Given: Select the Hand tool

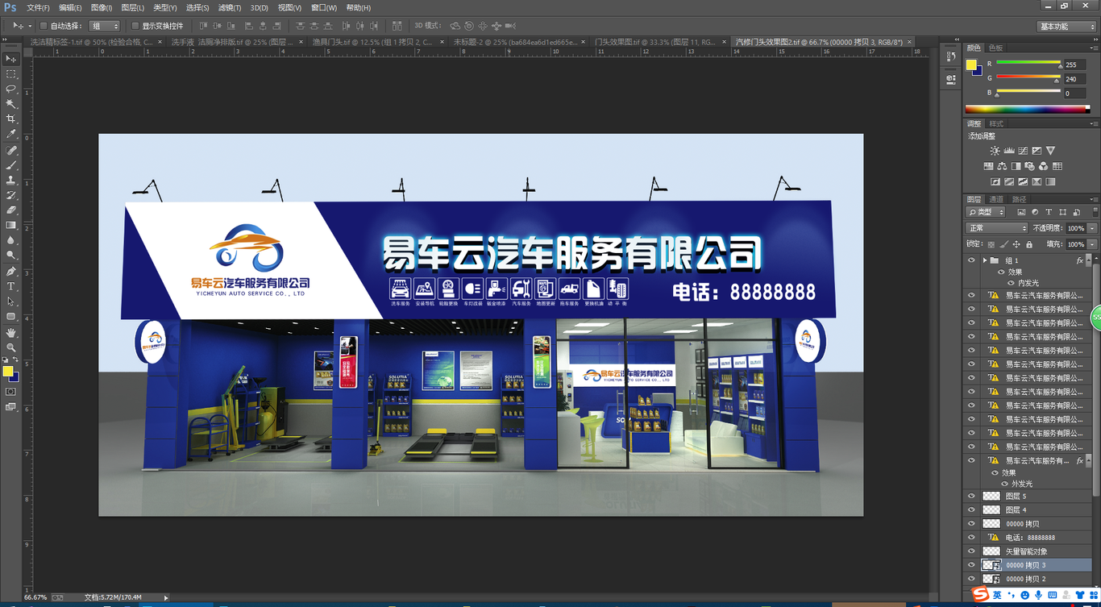Looking at the screenshot, I should (10, 332).
